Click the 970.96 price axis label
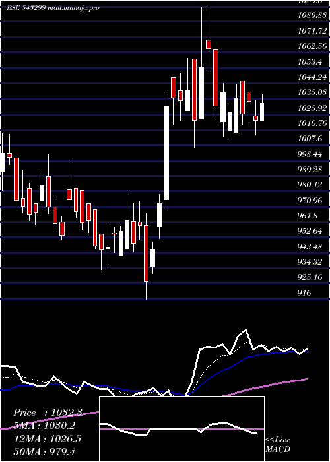Viewport: 330px width, 462px height. [310, 201]
